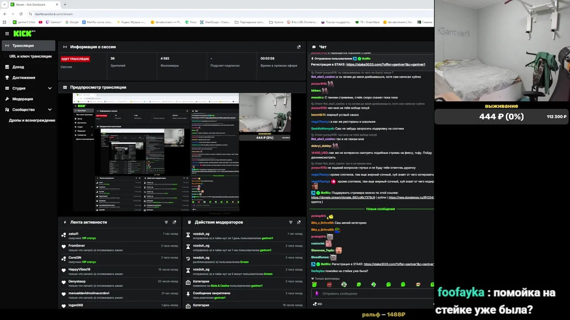Pop out the Activity feed panel
This screenshot has height=320, width=570.
click(x=174, y=222)
